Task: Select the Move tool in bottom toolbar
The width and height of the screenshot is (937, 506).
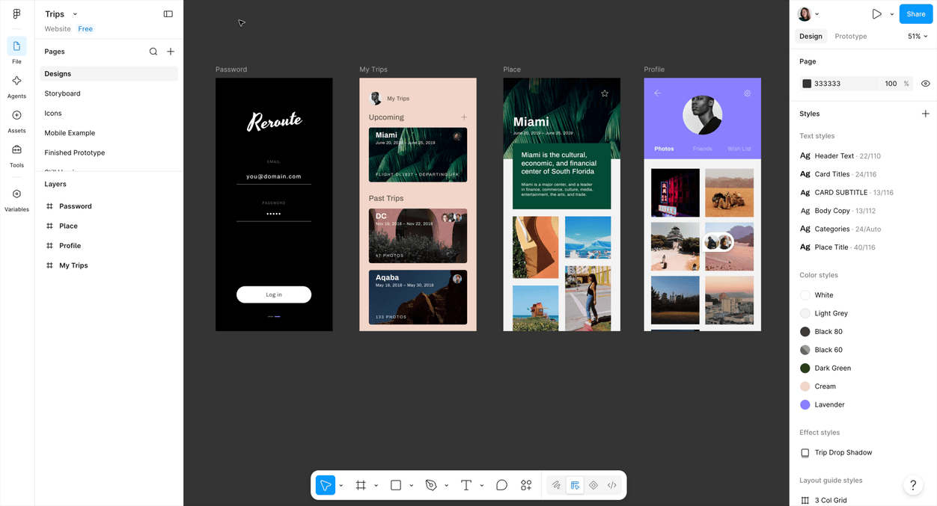Action: click(326, 485)
